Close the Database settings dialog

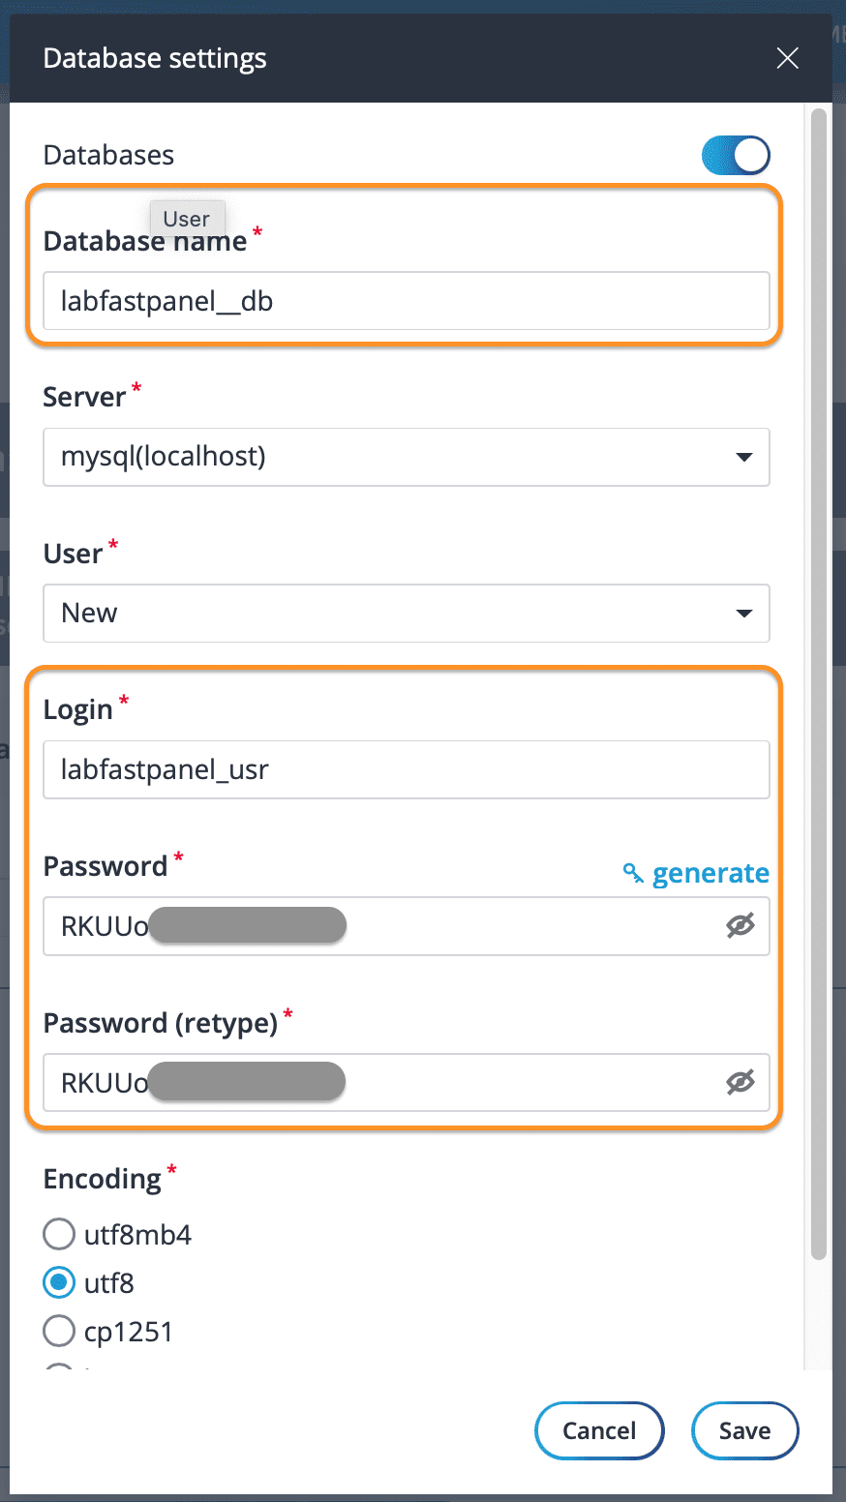[787, 59]
